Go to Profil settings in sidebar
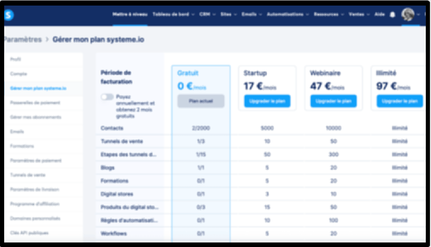 click(15, 59)
